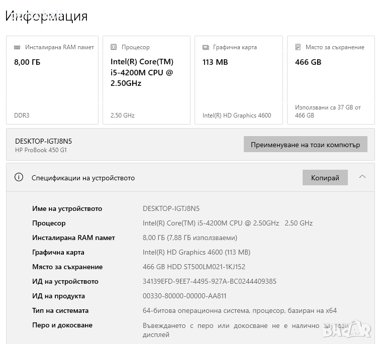This screenshot has width=377, height=344.
Task: Select the Intel Core i5-4200M value in specifications list
Action: [227, 223]
